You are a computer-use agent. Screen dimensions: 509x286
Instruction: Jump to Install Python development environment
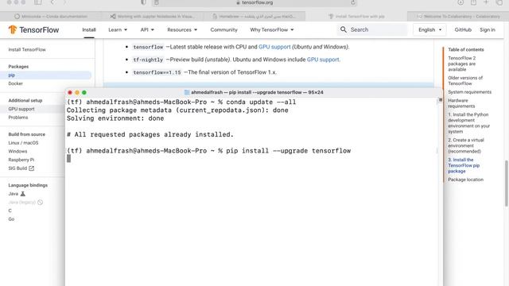click(x=468, y=123)
